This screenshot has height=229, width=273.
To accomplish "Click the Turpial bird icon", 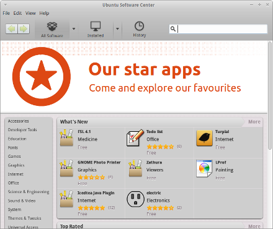I will 204,138.
